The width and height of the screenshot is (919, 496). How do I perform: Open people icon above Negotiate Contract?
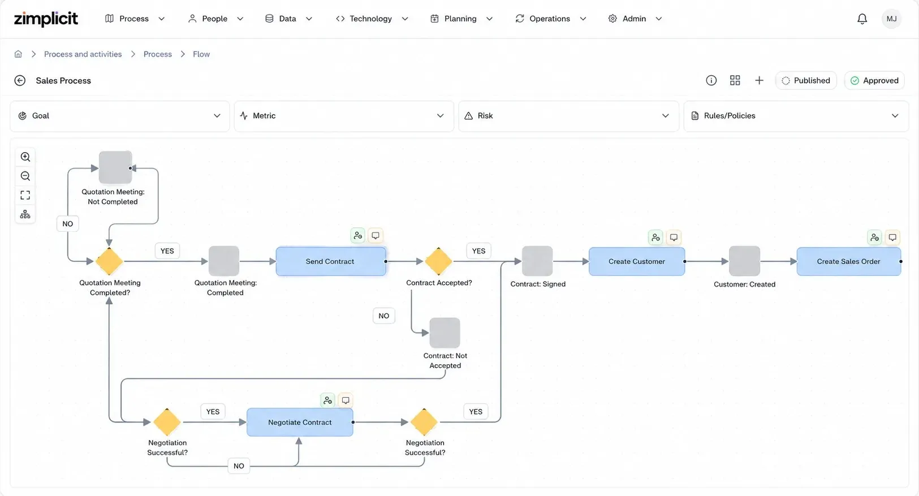[x=327, y=400]
